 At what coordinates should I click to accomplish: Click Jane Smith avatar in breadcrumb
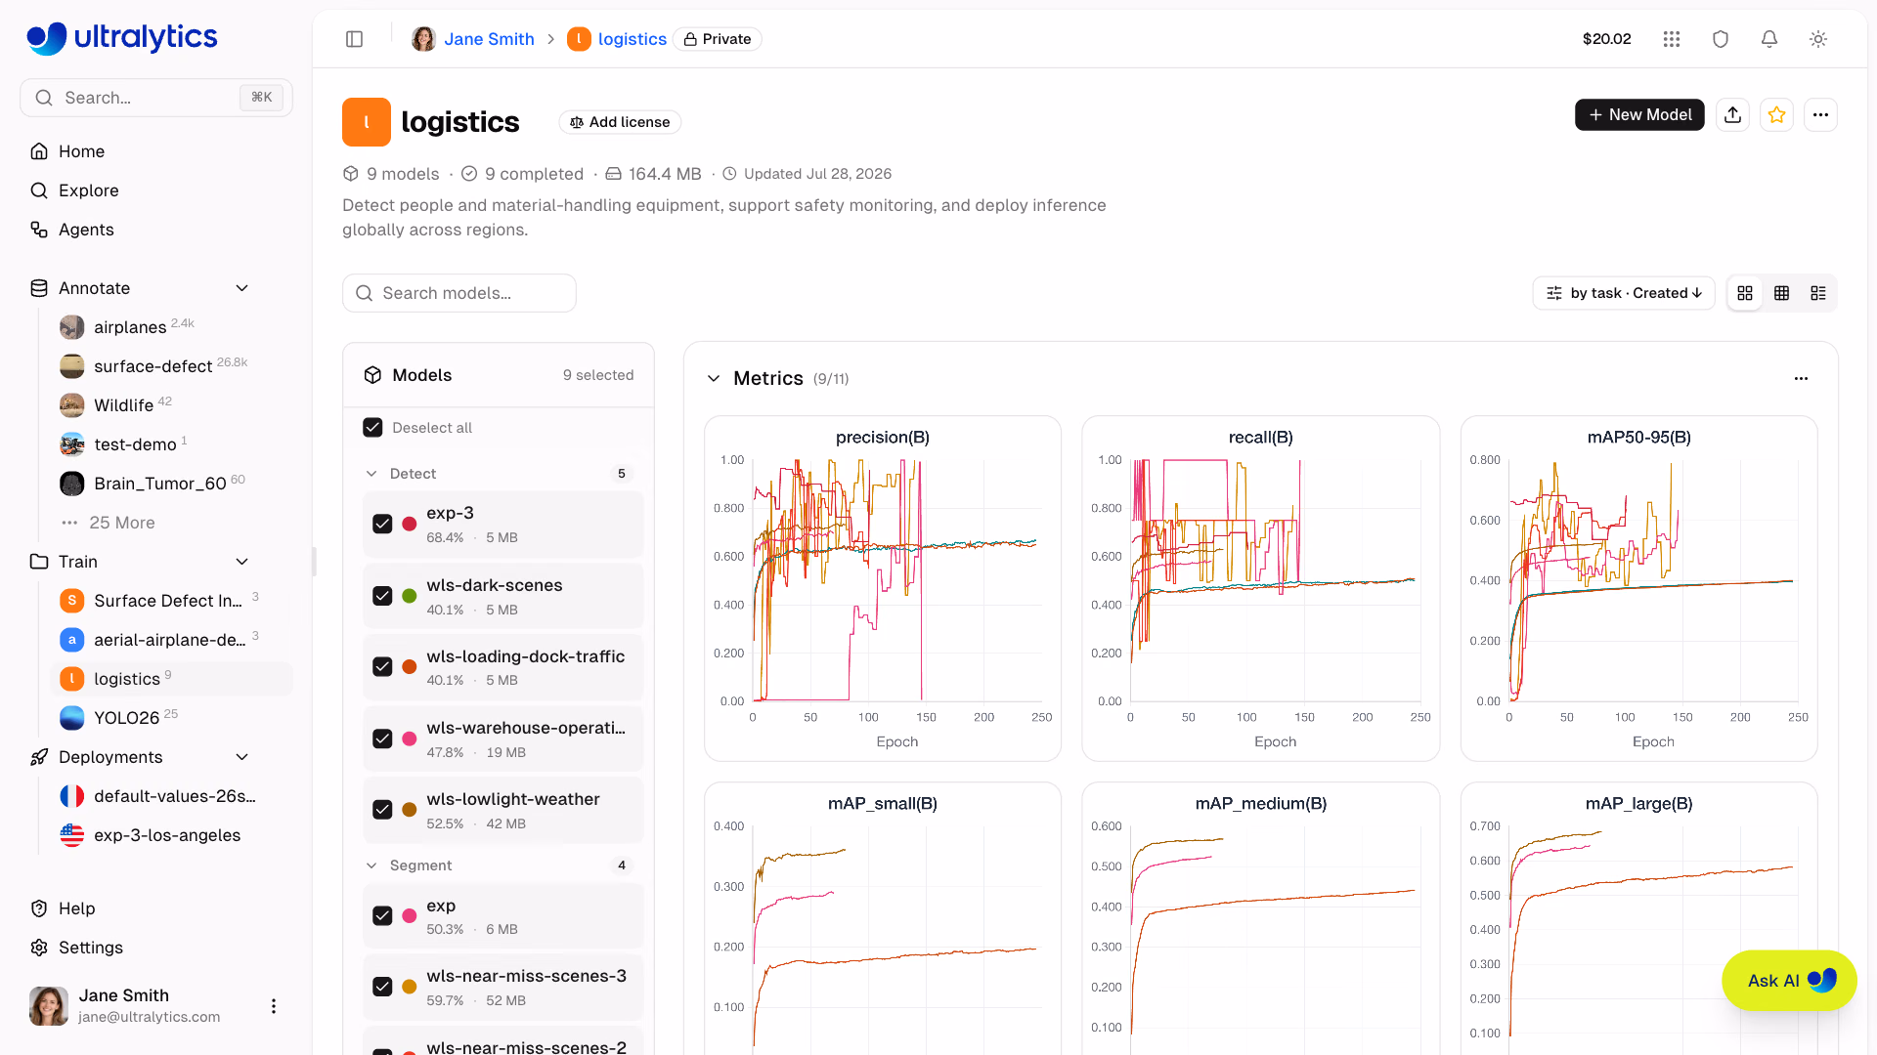point(423,39)
